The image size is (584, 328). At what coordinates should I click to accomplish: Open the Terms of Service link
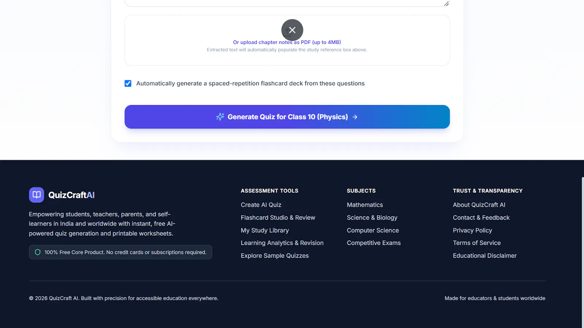click(x=477, y=243)
